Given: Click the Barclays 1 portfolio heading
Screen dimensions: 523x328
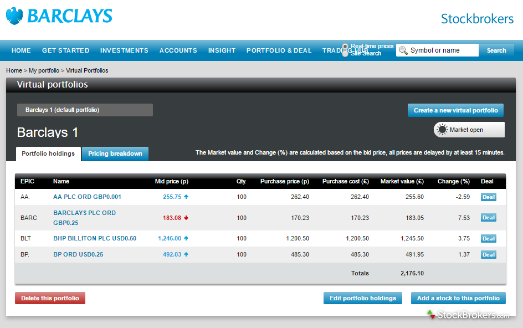Looking at the screenshot, I should point(48,132).
